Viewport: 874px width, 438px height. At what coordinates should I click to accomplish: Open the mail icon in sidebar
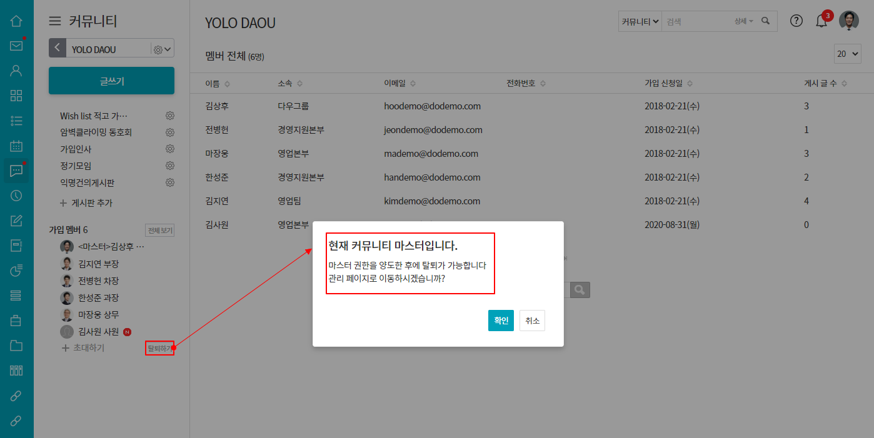pos(16,46)
